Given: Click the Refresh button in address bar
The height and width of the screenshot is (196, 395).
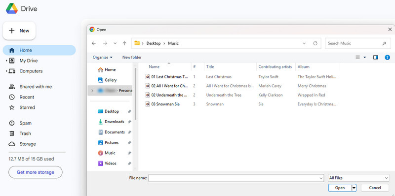Looking at the screenshot, I should coord(315,43).
